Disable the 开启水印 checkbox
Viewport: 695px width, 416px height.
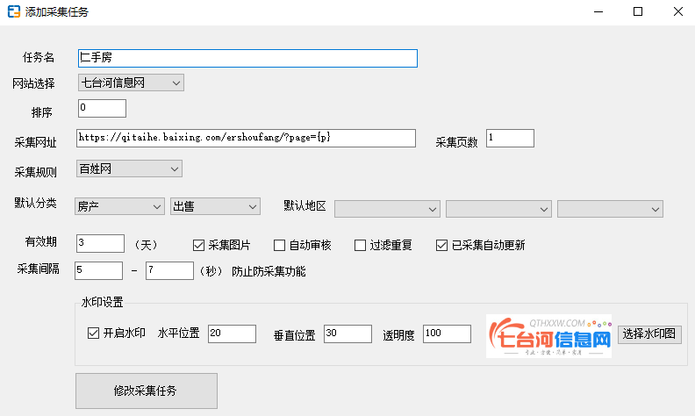click(94, 334)
